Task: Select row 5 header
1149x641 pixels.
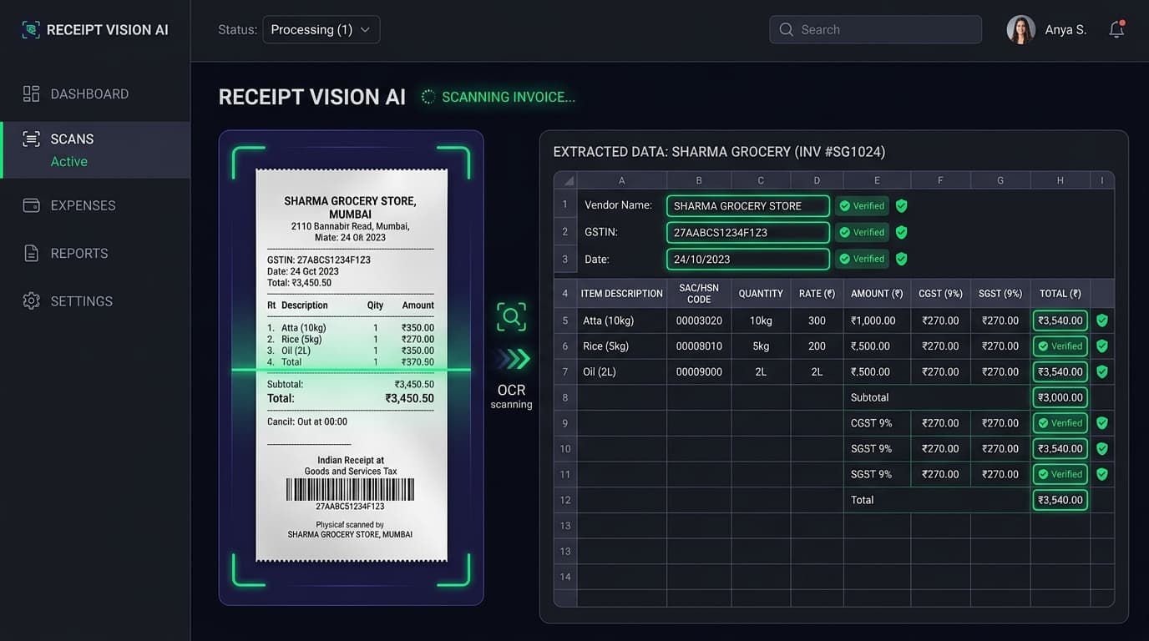Action: (565, 320)
